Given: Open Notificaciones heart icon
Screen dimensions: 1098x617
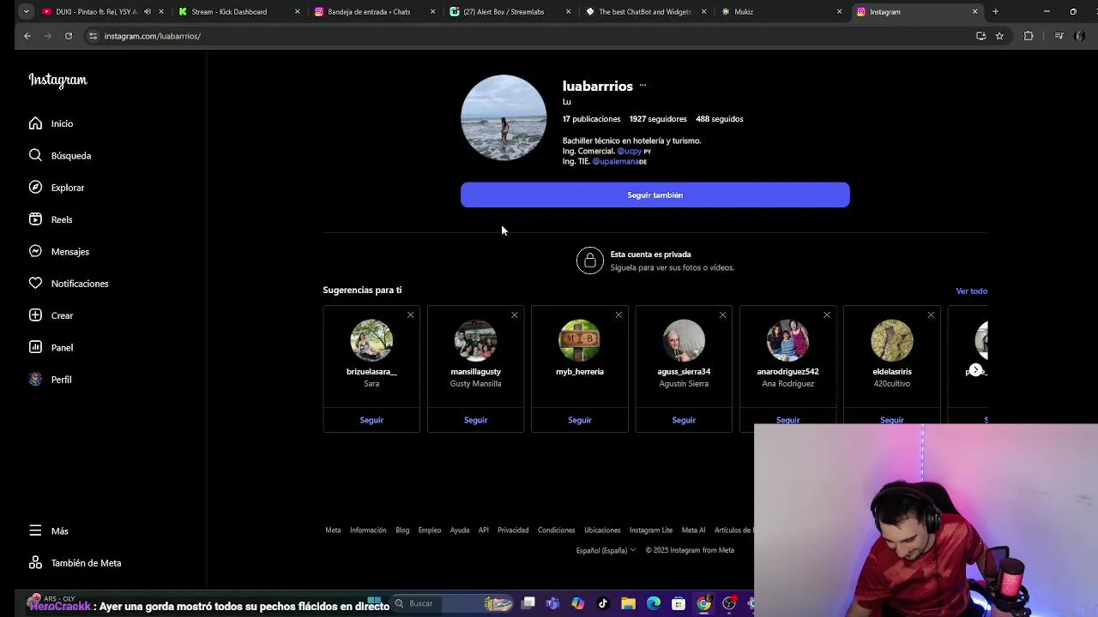Looking at the screenshot, I should 35,283.
